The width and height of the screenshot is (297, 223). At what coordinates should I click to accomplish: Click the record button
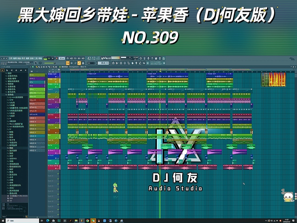pyautogui.click(x=56, y=59)
